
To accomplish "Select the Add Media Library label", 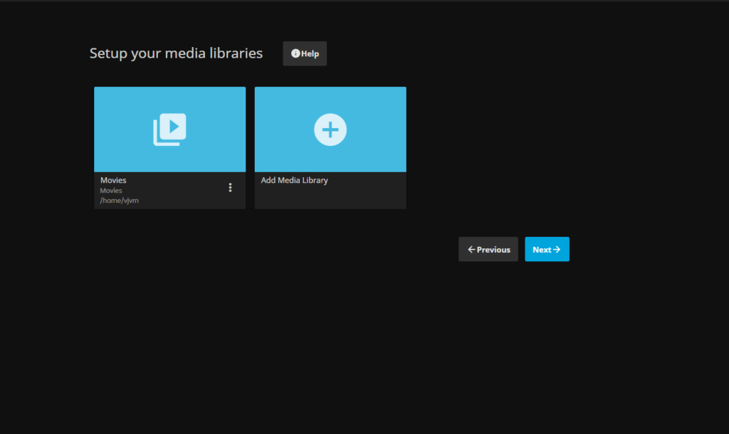I will pos(294,180).
